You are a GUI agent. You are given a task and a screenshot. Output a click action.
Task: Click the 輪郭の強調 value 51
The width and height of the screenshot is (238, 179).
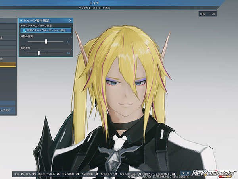(x=68, y=41)
